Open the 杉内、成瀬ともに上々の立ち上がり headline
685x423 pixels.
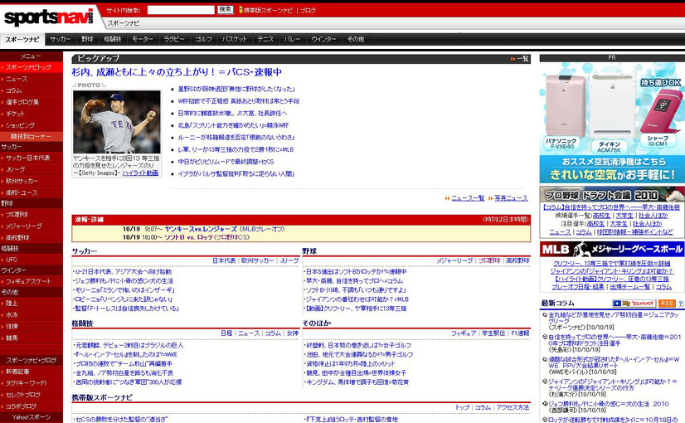click(177, 72)
